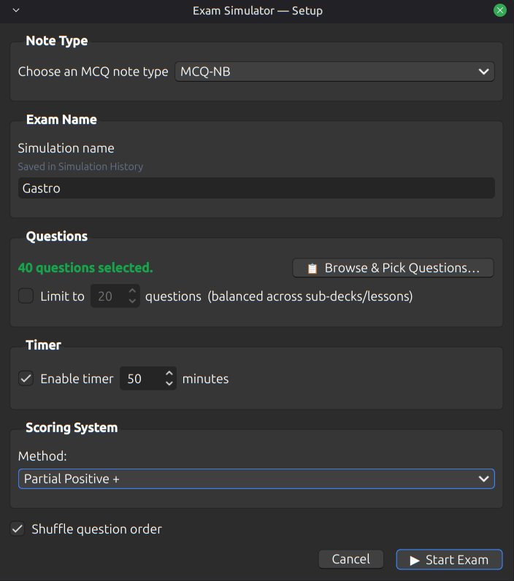
Task: Click the 'Saved in Simulation History' hint
Action: 80,166
